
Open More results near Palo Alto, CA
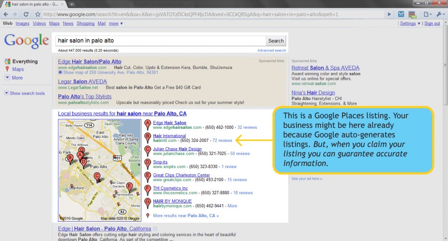point(185,216)
